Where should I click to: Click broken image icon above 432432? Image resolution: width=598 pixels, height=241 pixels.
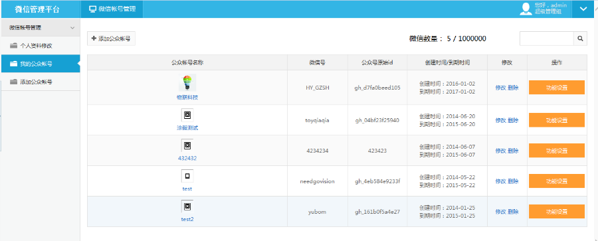click(x=187, y=145)
